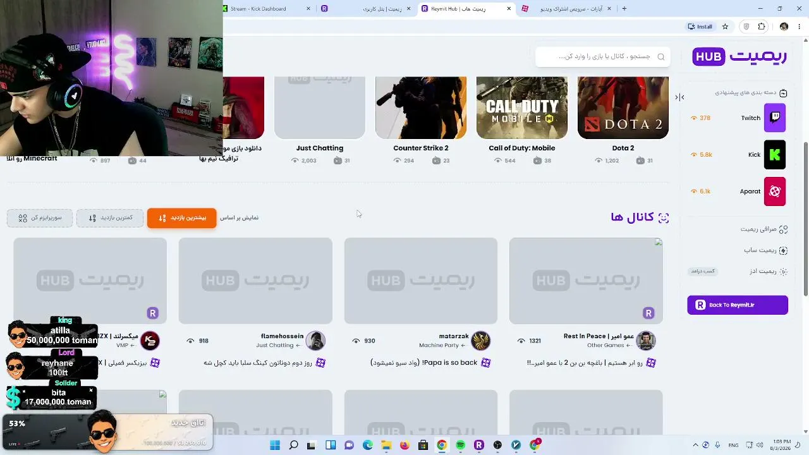This screenshot has width=809, height=455.
Task: Open stream thumbnail above matarzak channel
Action: 421,281
